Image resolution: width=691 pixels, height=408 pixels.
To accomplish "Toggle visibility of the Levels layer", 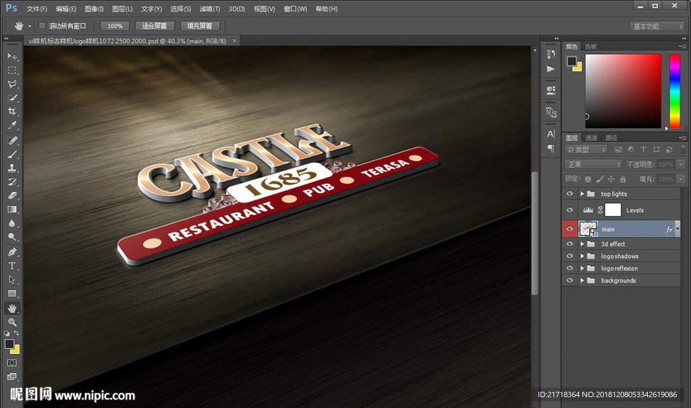I will [x=570, y=210].
